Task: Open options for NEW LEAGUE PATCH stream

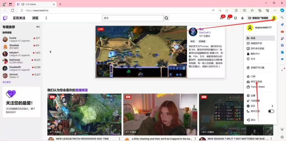Action: click(x=119, y=139)
